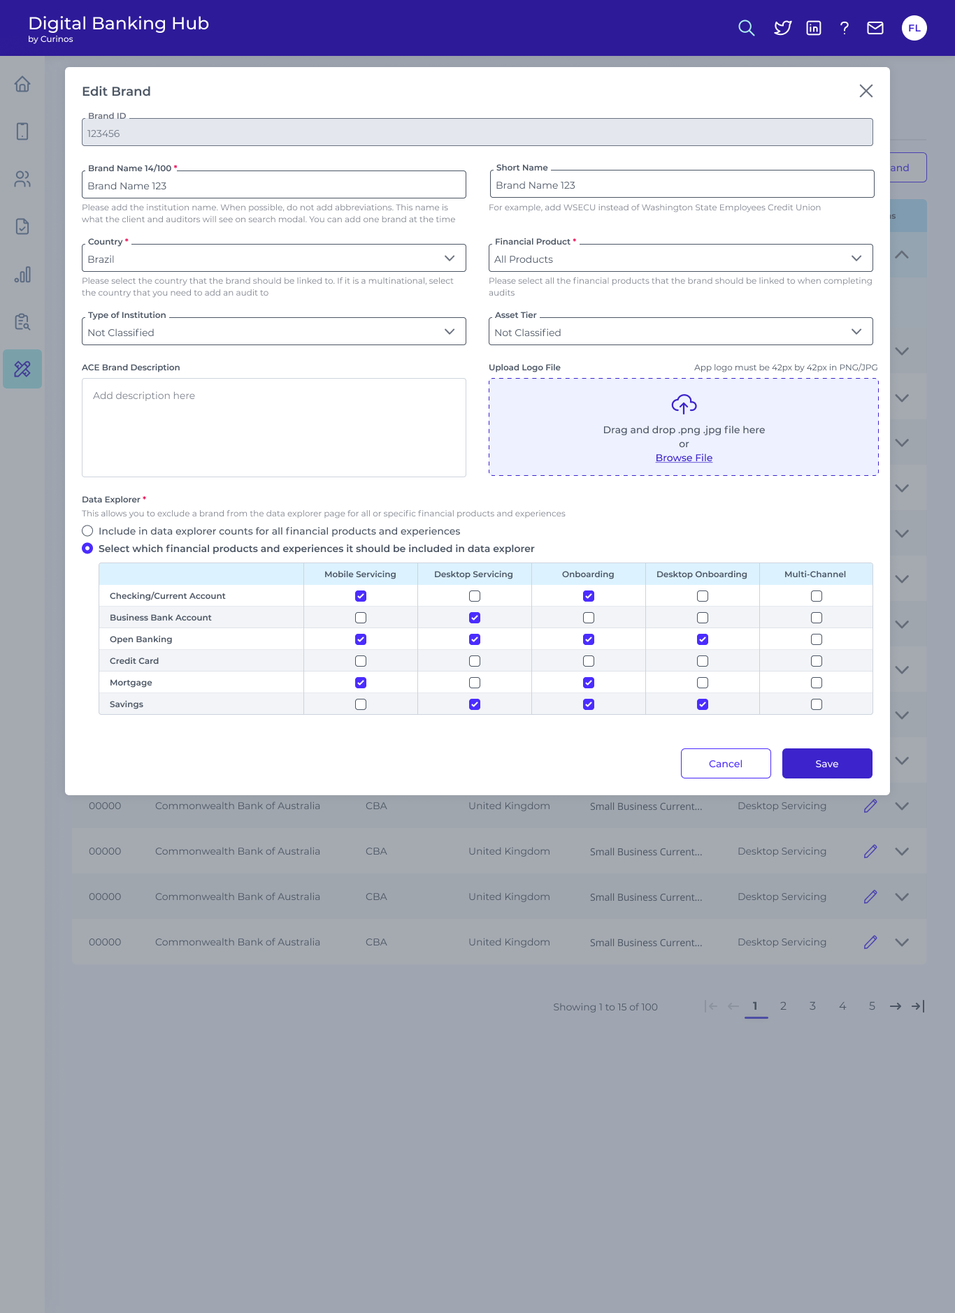
Task: Select include in all data explorer counts
Action: point(87,531)
